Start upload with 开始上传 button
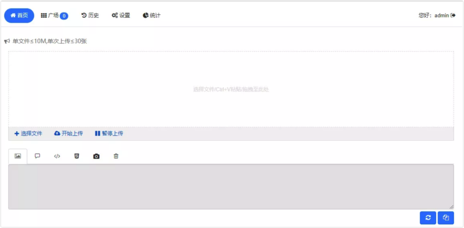The image size is (464, 228). pos(68,133)
